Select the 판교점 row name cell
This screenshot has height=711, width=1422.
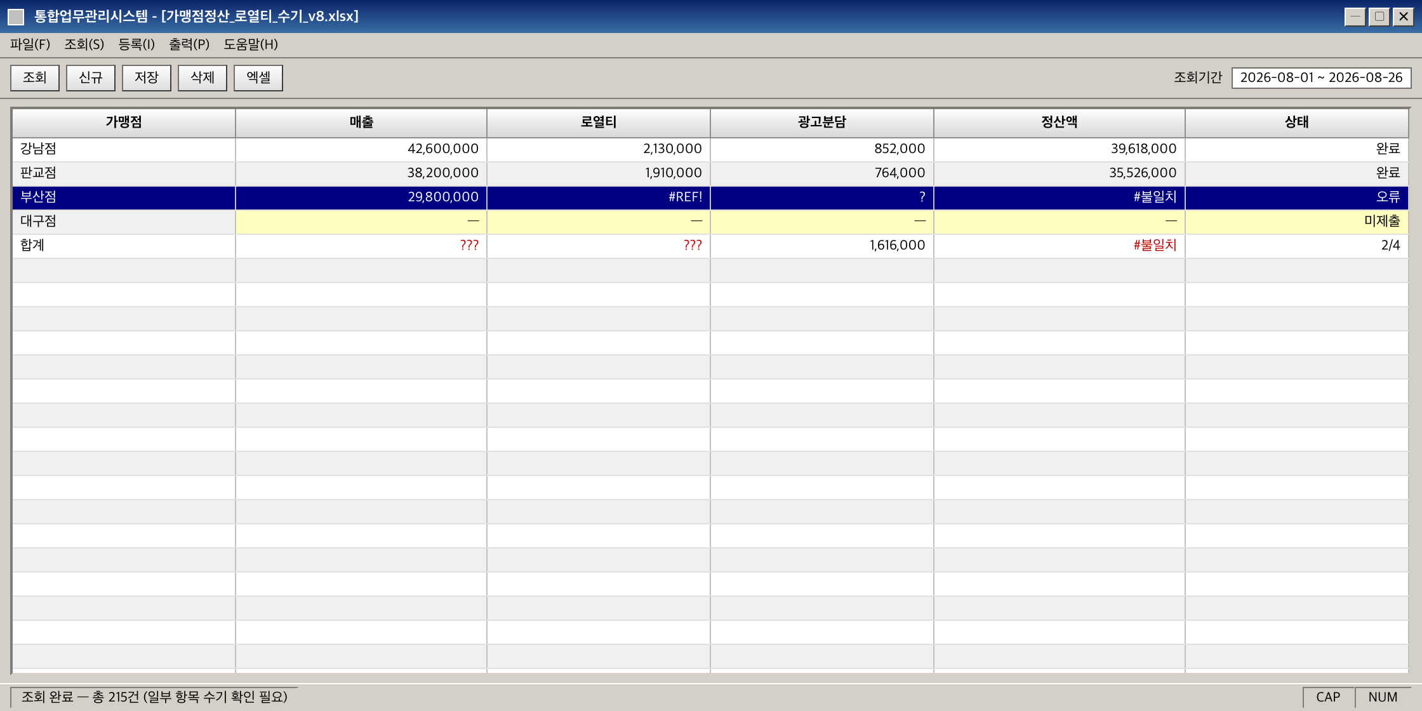click(124, 173)
